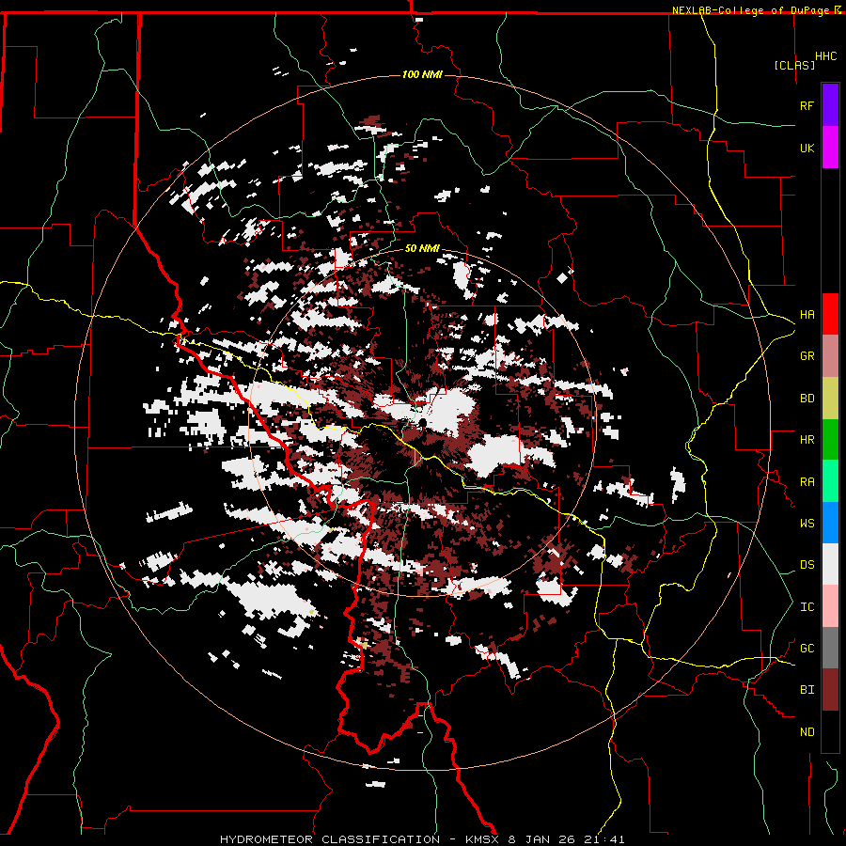Click the RF legend label

(x=807, y=105)
